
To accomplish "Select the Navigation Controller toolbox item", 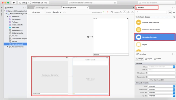I will (x=155, y=37).
